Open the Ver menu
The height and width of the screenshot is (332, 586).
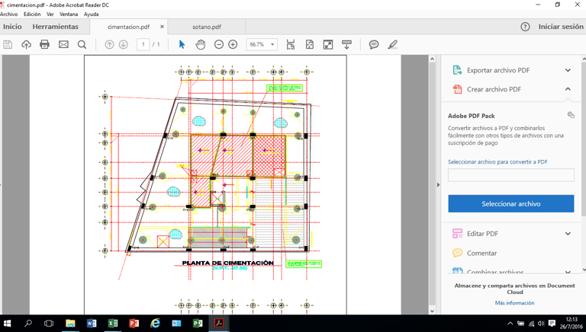pos(50,14)
